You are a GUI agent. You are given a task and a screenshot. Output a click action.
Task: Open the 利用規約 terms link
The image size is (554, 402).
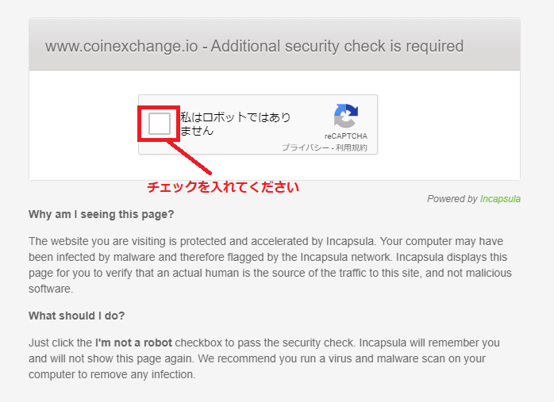[x=351, y=147]
